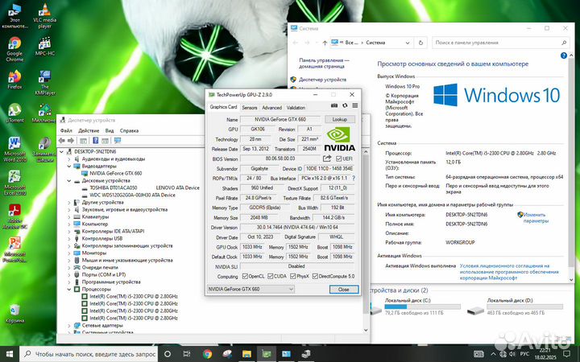Click the BIOS export share icon
This screenshot has height=362, width=580.
click(x=325, y=158)
